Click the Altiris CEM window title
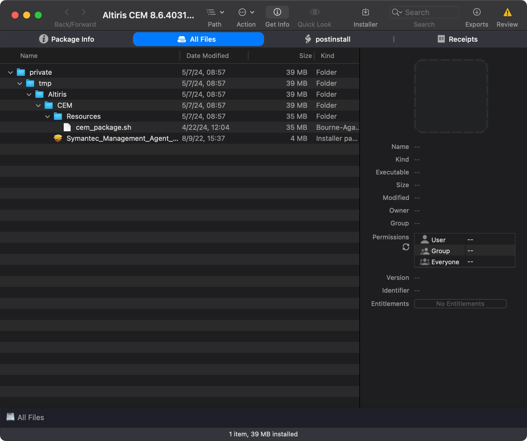 (x=148, y=15)
